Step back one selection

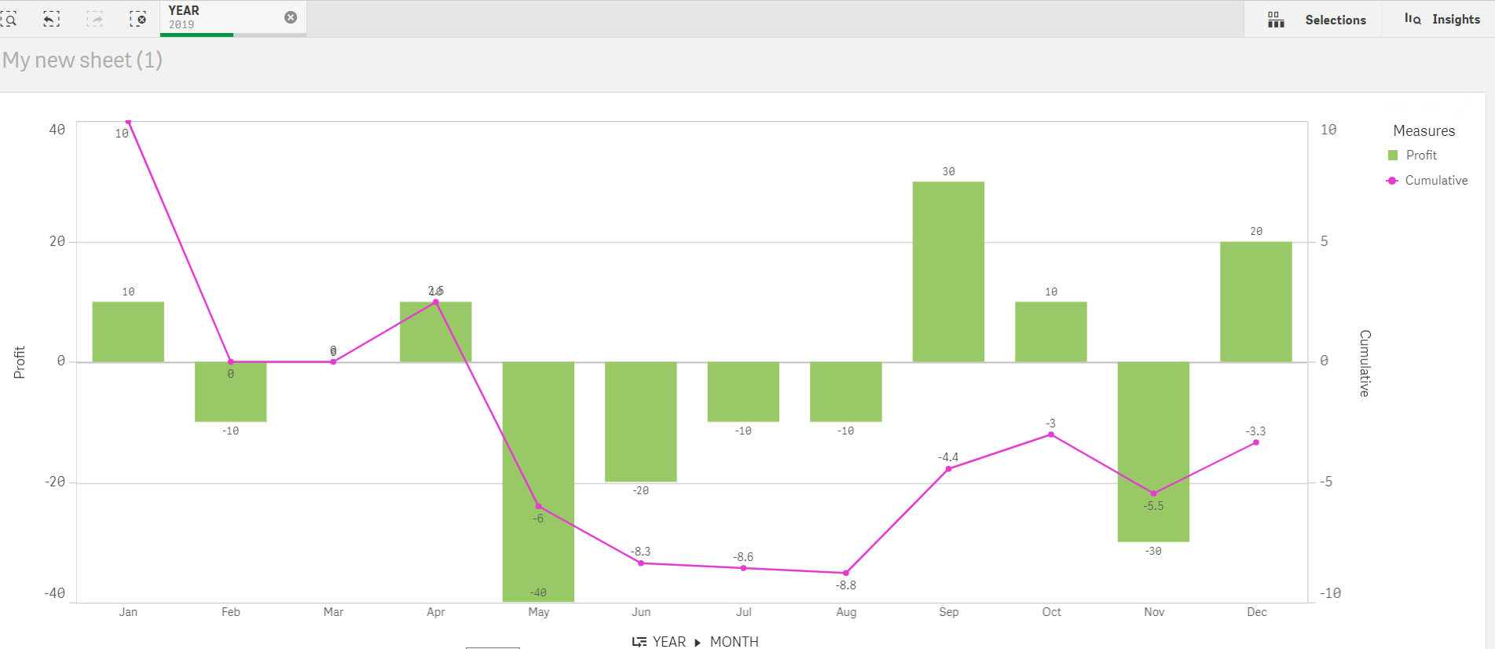(51, 19)
